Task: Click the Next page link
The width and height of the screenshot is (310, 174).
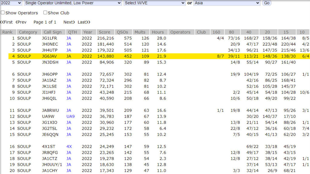Action: click(x=69, y=22)
